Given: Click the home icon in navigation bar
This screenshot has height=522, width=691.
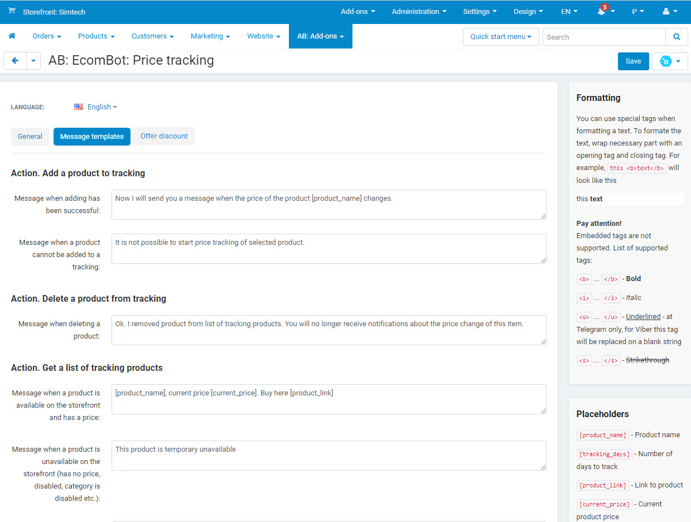Looking at the screenshot, I should tap(12, 36).
